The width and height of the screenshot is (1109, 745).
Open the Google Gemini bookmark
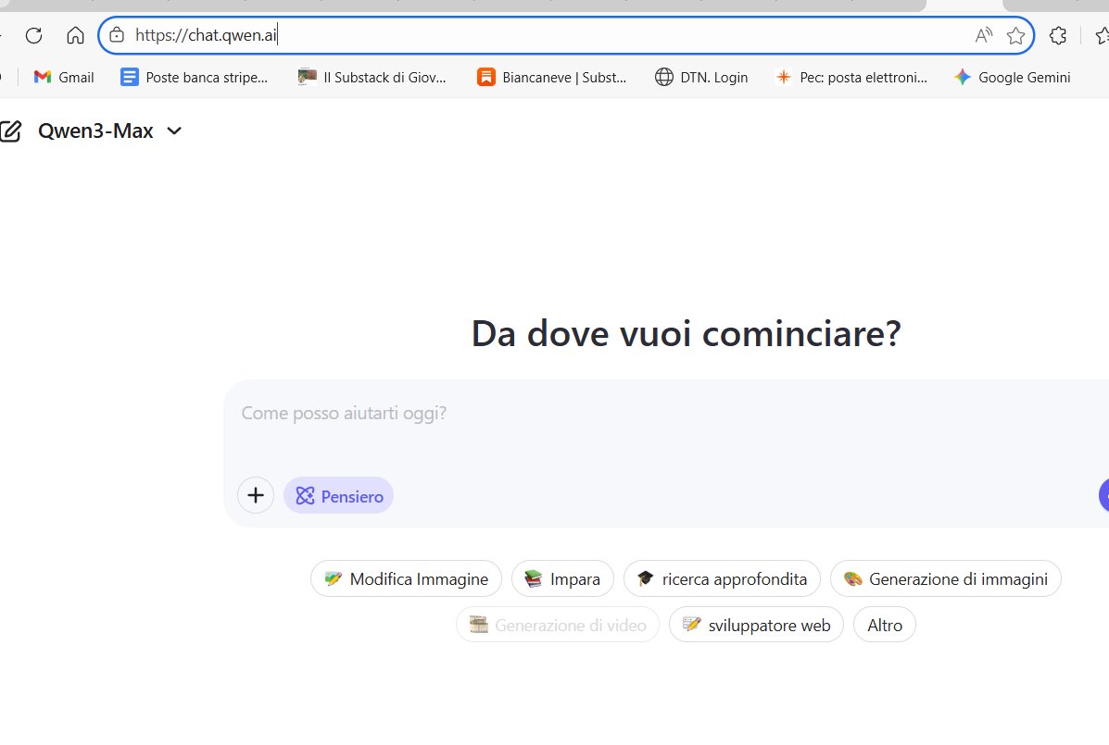click(x=1012, y=78)
